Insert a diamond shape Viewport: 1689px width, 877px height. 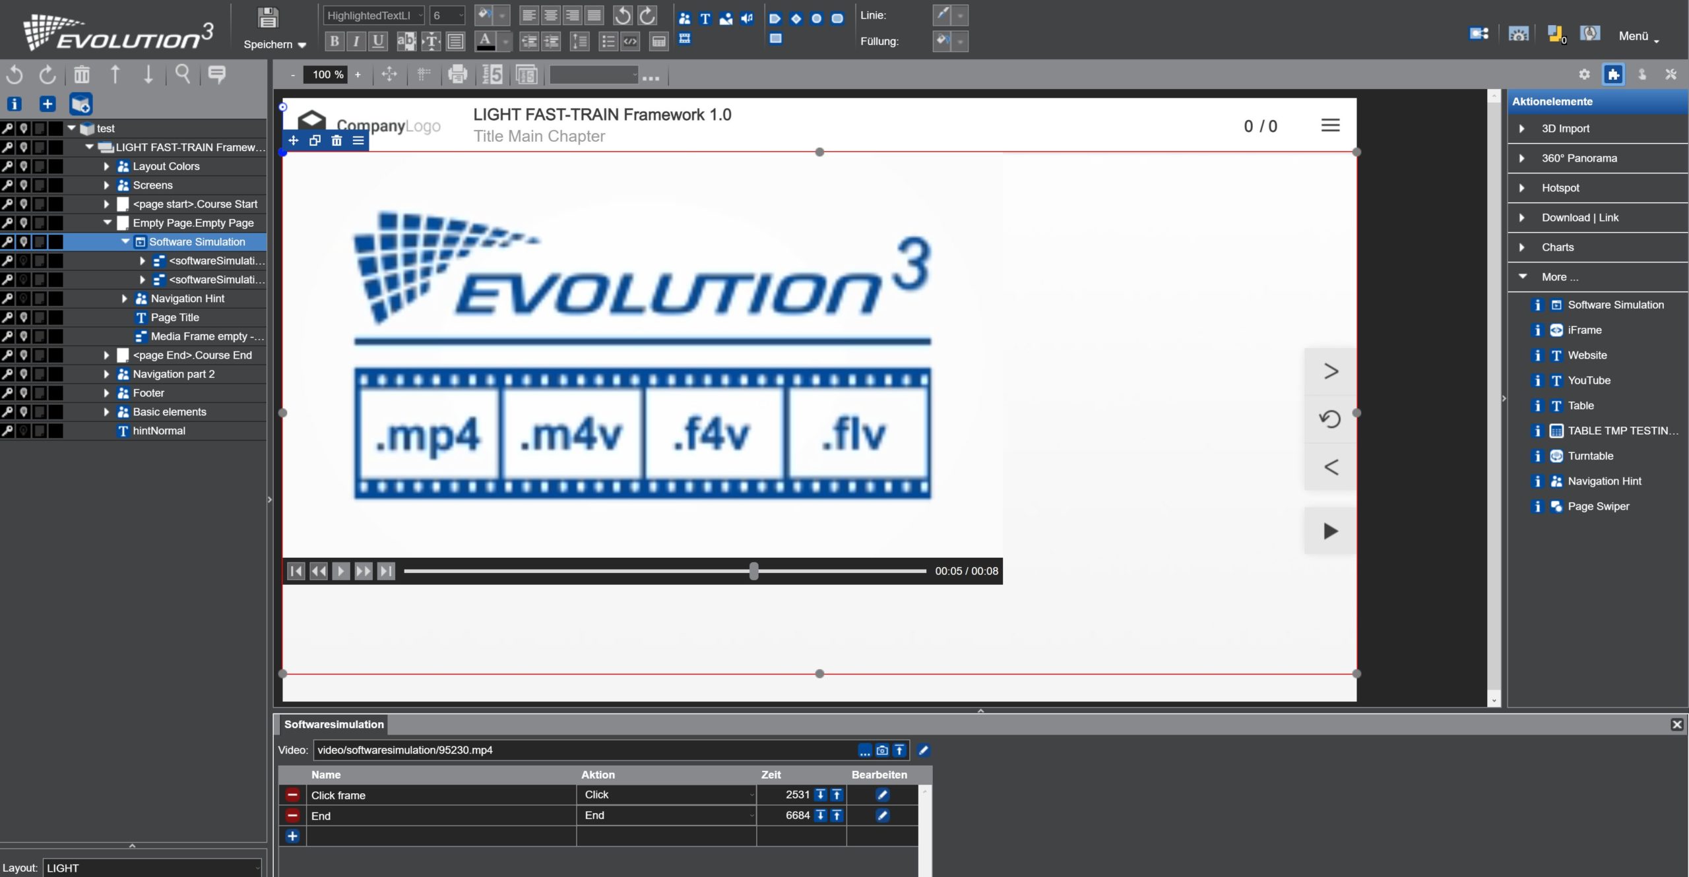pos(796,18)
